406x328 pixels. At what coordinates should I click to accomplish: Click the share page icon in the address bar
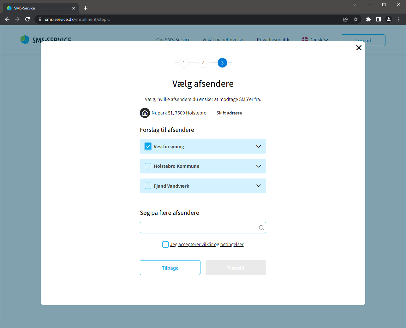coord(346,19)
